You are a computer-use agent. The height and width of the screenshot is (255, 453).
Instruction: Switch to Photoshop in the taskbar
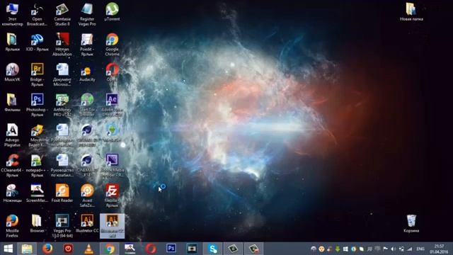point(171,249)
